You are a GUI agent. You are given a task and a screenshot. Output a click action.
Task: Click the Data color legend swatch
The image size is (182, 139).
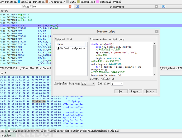click(x=68, y=2)
